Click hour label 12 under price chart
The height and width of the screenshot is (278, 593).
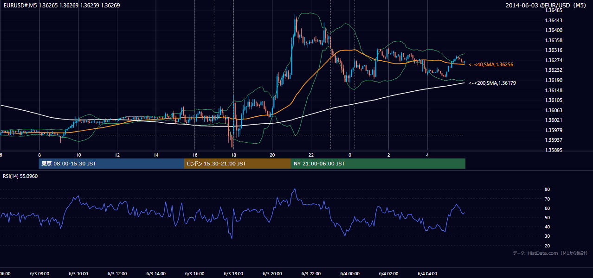[x=117, y=155]
